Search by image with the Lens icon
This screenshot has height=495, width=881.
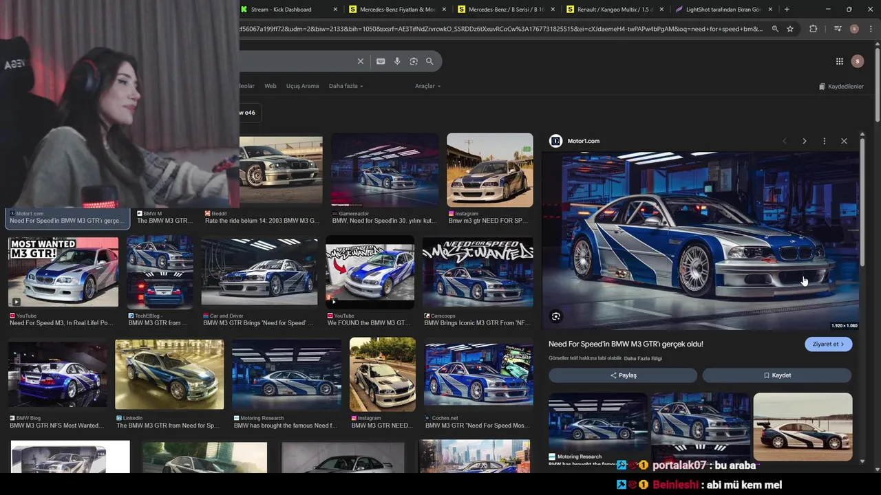[414, 61]
